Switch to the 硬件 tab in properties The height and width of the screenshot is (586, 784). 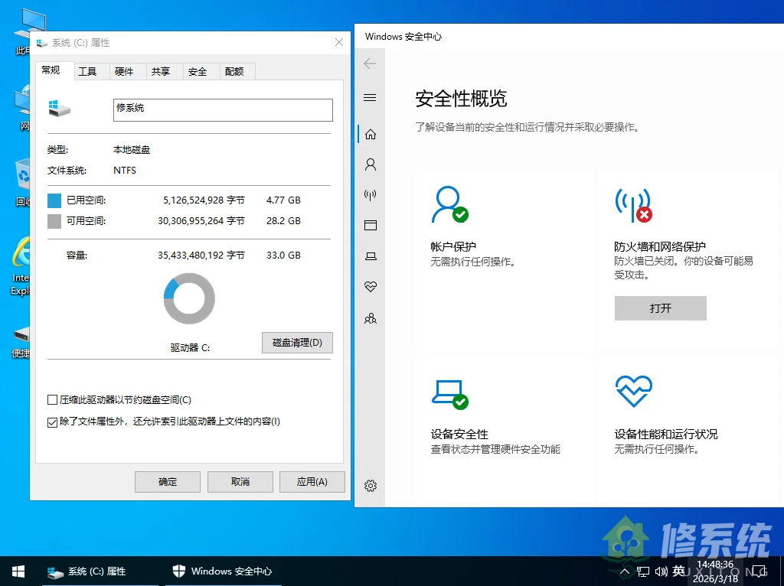click(x=126, y=71)
